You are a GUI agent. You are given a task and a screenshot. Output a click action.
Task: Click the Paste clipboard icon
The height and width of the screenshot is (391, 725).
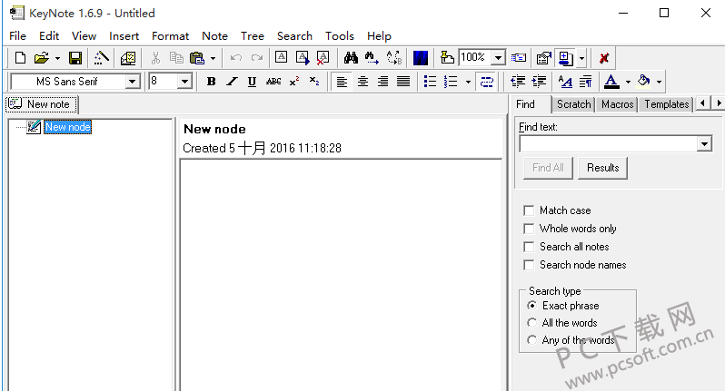197,58
